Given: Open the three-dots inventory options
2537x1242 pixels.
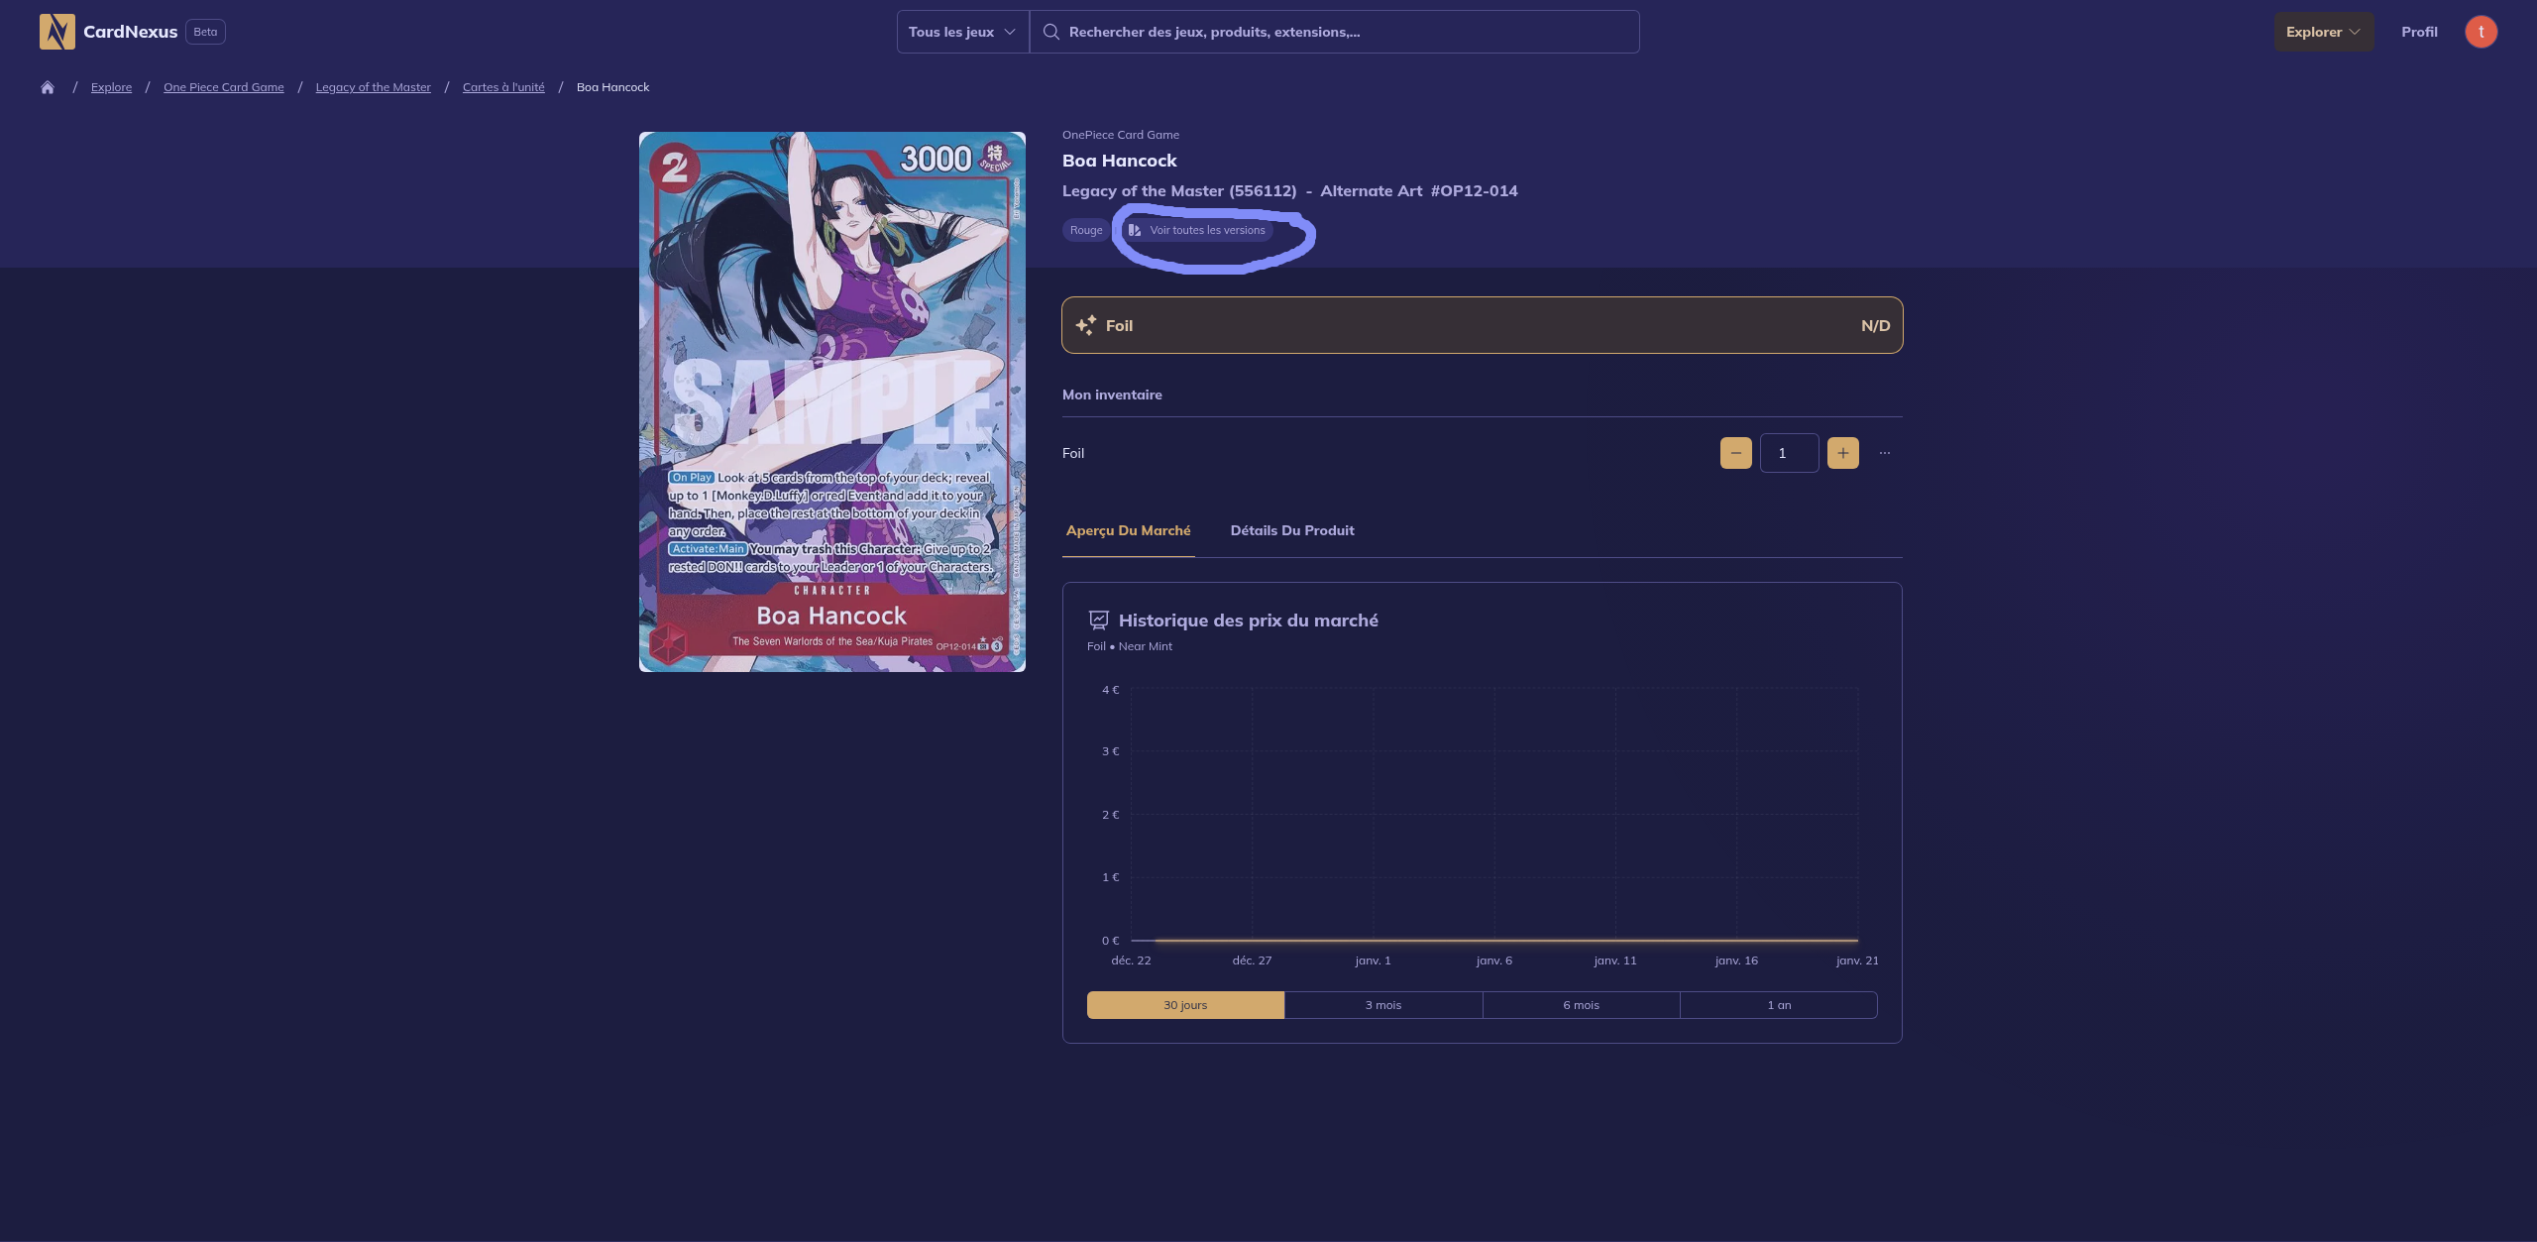Looking at the screenshot, I should click(x=1884, y=453).
